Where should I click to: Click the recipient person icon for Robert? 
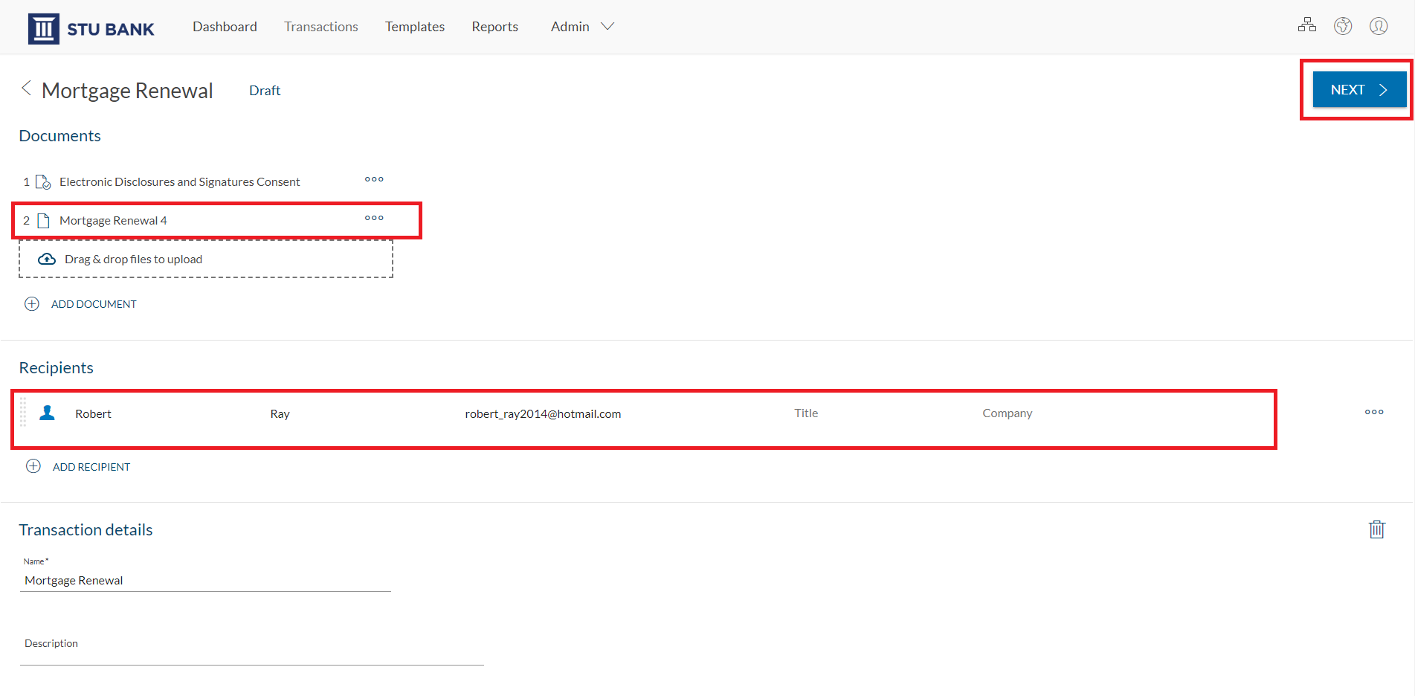click(x=47, y=413)
